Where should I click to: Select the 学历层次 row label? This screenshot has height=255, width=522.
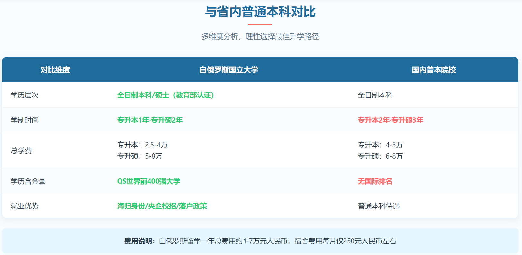[x=24, y=95]
